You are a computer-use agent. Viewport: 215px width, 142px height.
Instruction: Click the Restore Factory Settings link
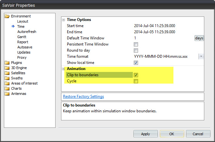83,96
